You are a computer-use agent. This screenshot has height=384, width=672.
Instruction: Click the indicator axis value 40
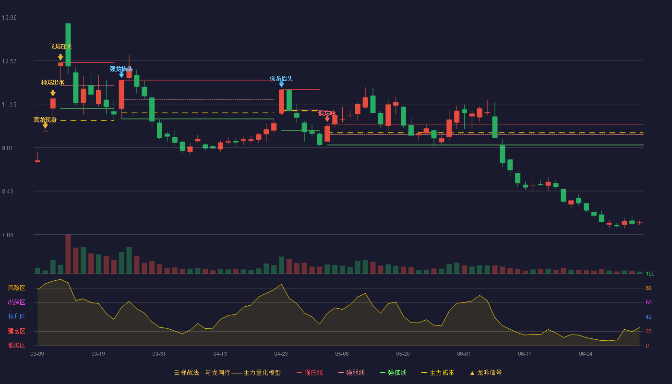coord(648,317)
